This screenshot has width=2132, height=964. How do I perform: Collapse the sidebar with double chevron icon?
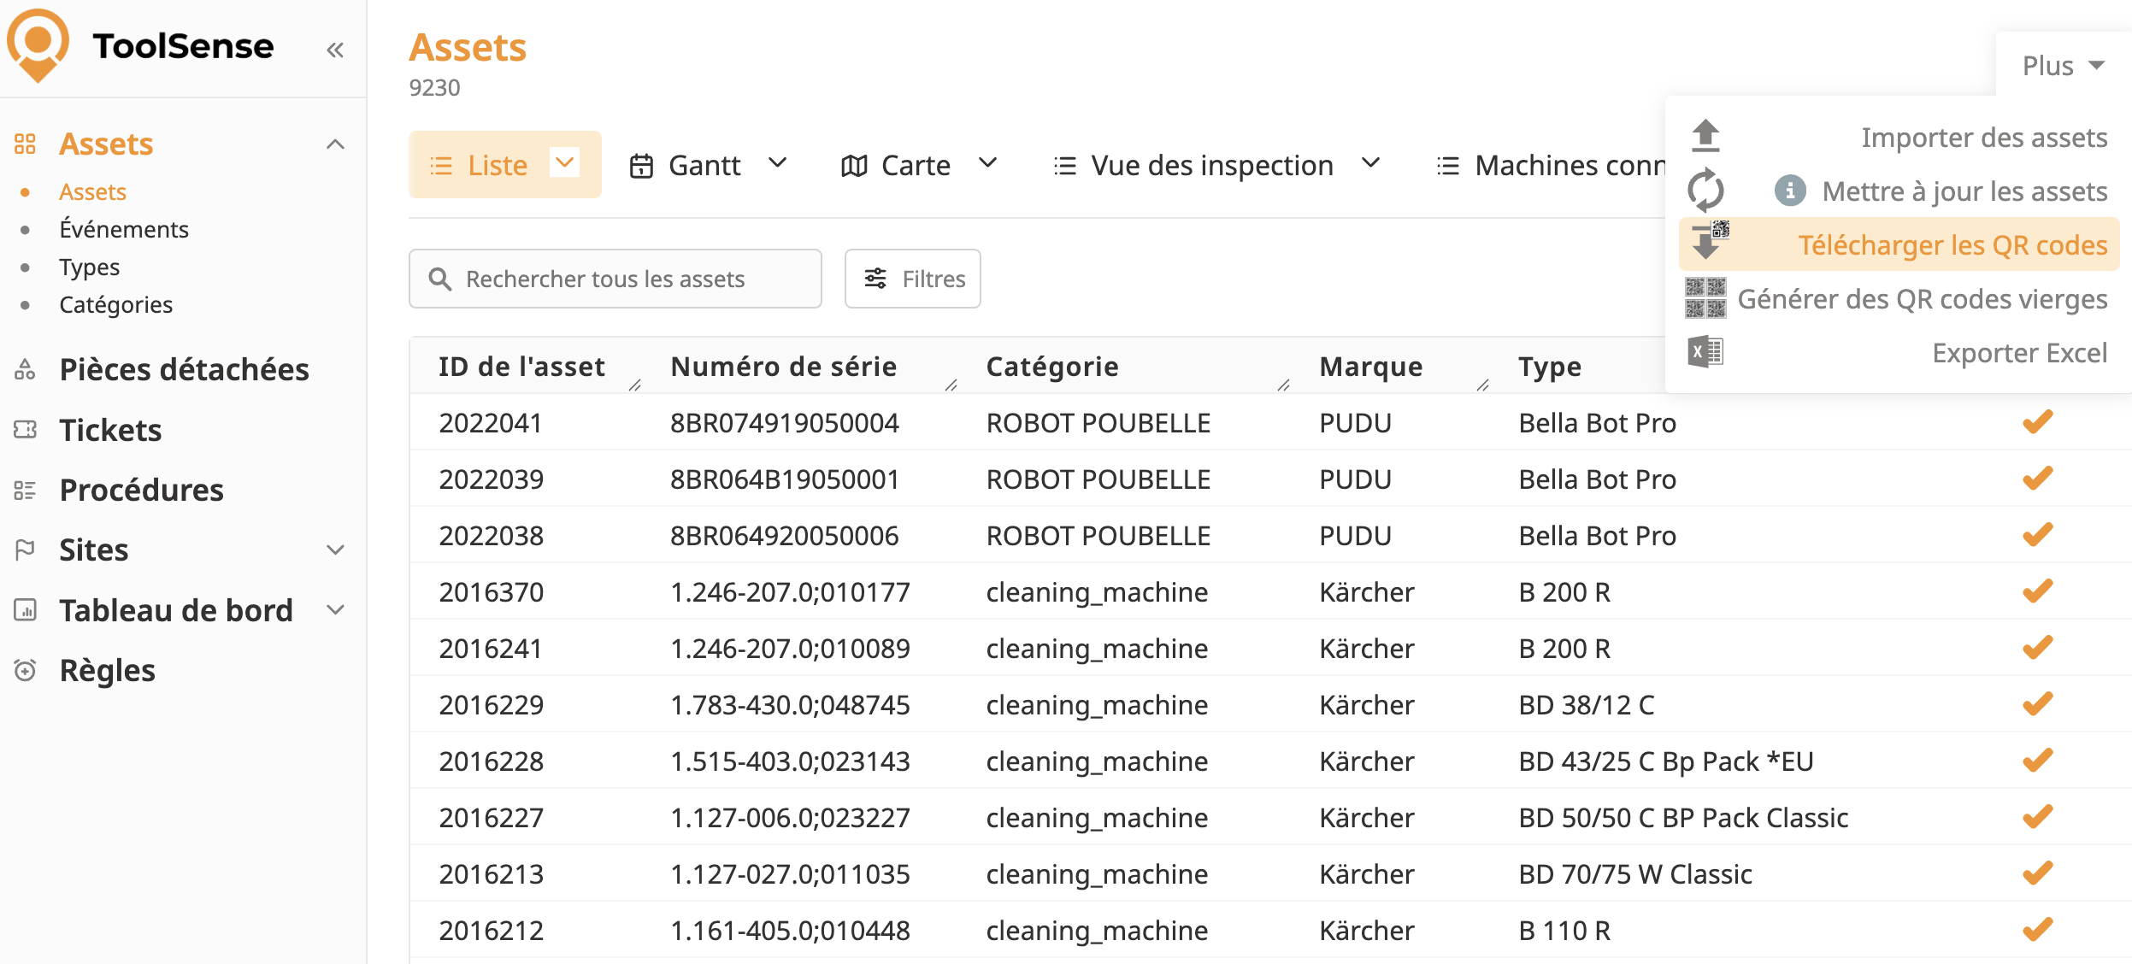click(x=335, y=50)
